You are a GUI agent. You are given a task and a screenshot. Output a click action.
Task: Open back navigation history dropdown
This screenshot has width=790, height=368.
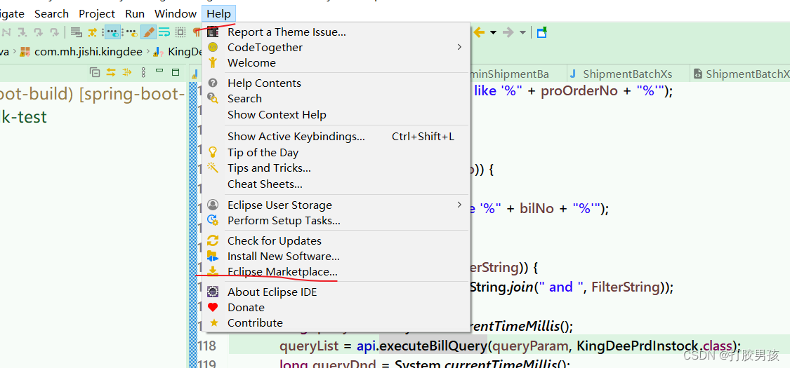point(493,32)
